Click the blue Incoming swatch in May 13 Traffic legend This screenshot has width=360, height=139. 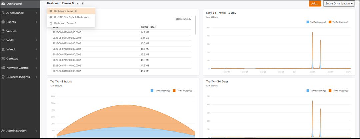[x=308, y=22]
